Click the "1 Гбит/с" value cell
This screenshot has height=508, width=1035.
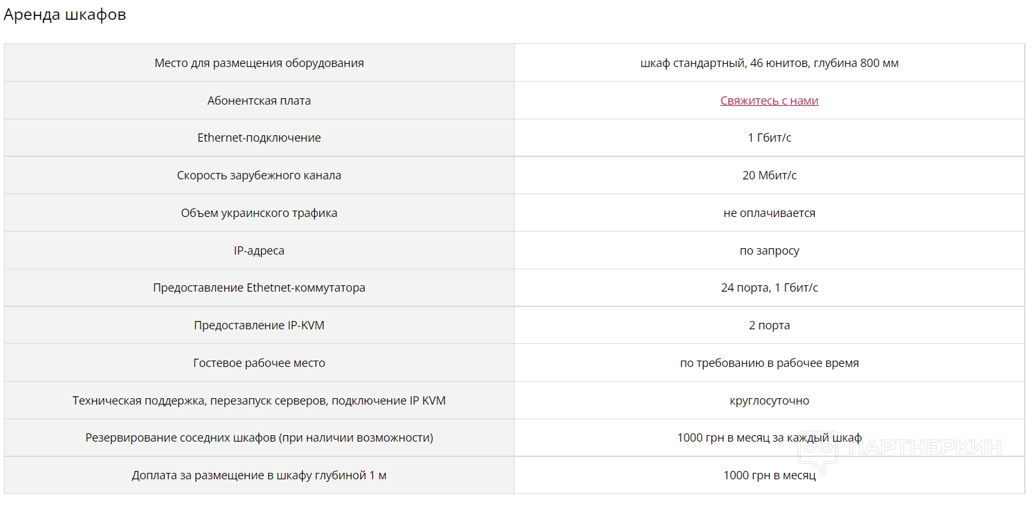[769, 138]
